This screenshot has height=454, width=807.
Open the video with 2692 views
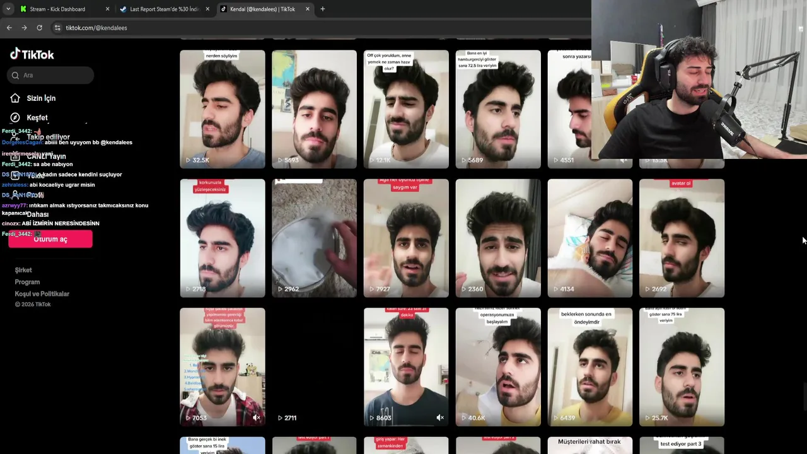pos(682,238)
